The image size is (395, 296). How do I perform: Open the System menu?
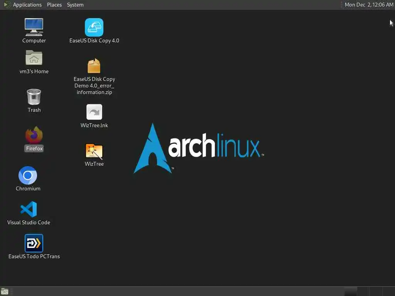[x=75, y=5]
